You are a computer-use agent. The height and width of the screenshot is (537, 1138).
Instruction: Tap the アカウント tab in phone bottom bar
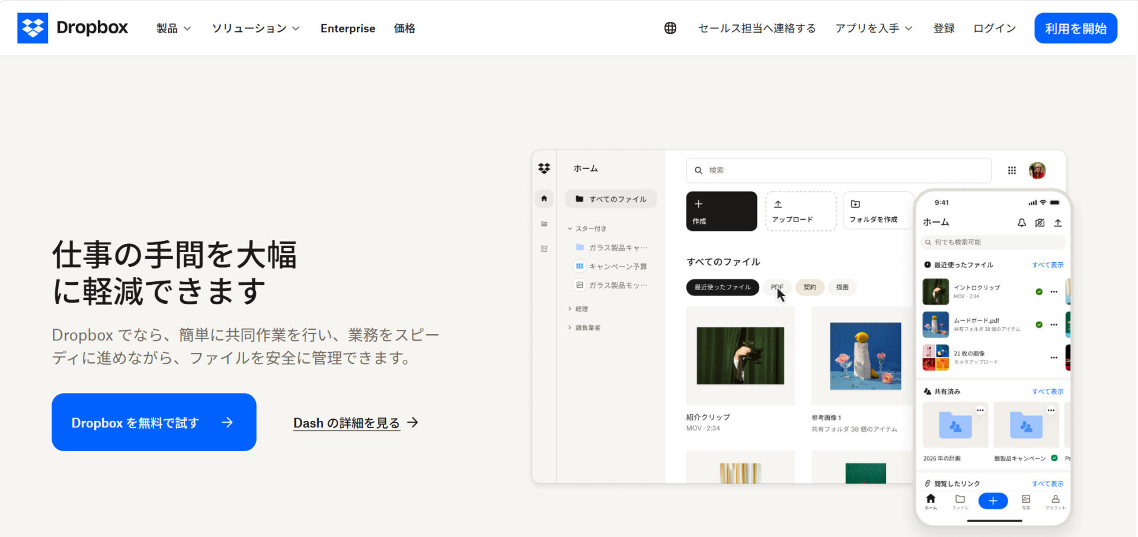[x=1055, y=501]
